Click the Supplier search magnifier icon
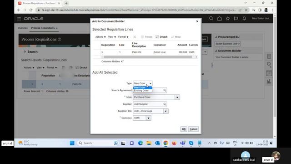Image resolution: width=291 pixels, height=164 pixels. (x=165, y=104)
